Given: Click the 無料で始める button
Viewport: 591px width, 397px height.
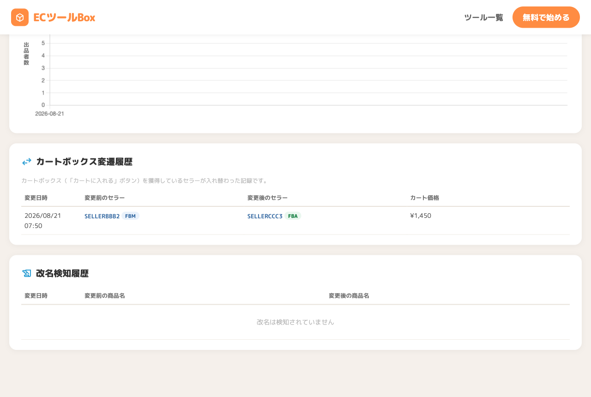Looking at the screenshot, I should tap(546, 18).
